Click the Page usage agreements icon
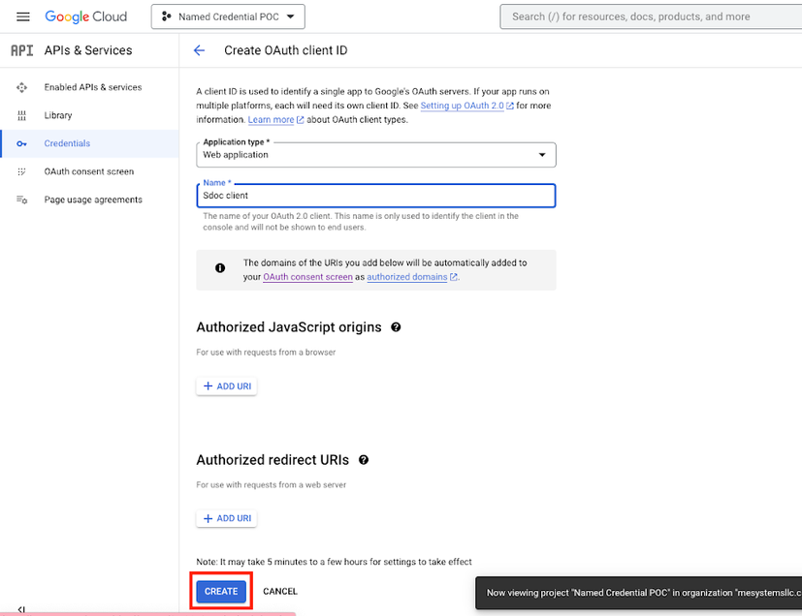The image size is (802, 616). (x=22, y=200)
